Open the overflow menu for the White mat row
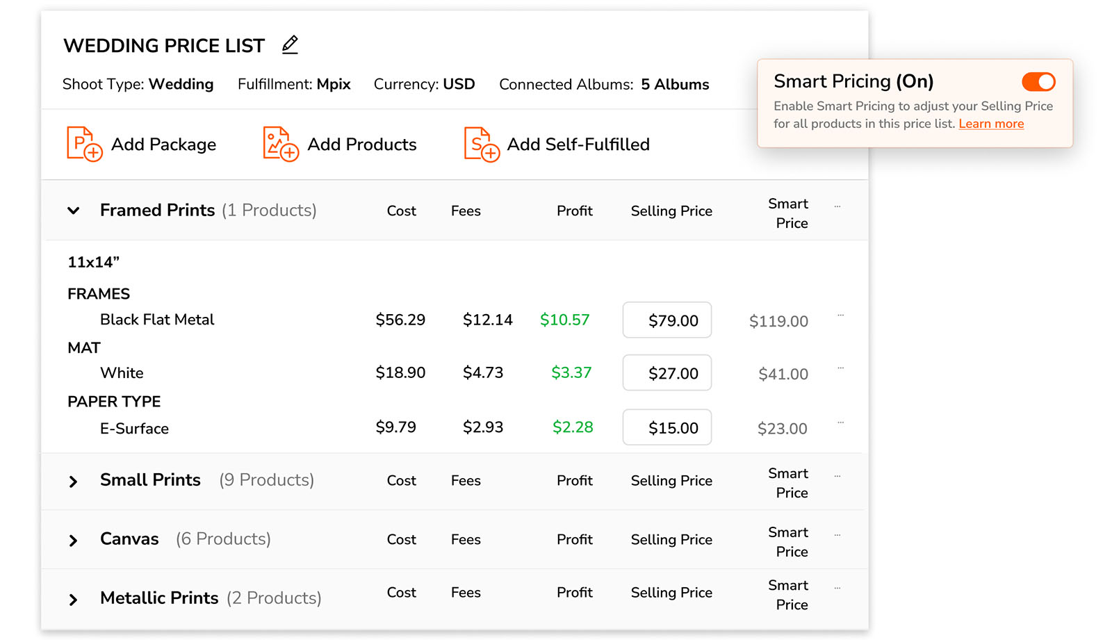 pos(840,367)
